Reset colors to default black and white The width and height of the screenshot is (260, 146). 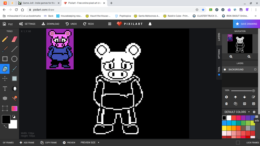pyautogui.click(x=14, y=117)
